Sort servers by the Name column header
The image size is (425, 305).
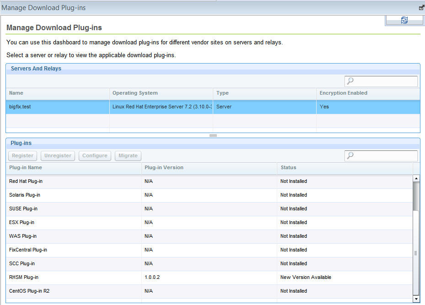16,93
